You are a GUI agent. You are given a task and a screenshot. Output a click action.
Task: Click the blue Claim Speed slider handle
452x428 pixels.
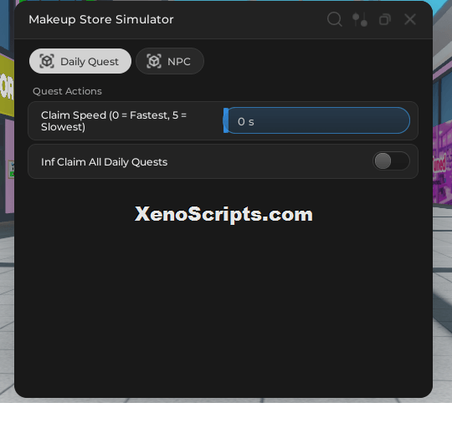click(226, 120)
